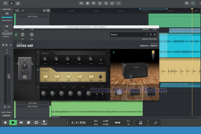Open track list dropdown menu button

point(17,11)
